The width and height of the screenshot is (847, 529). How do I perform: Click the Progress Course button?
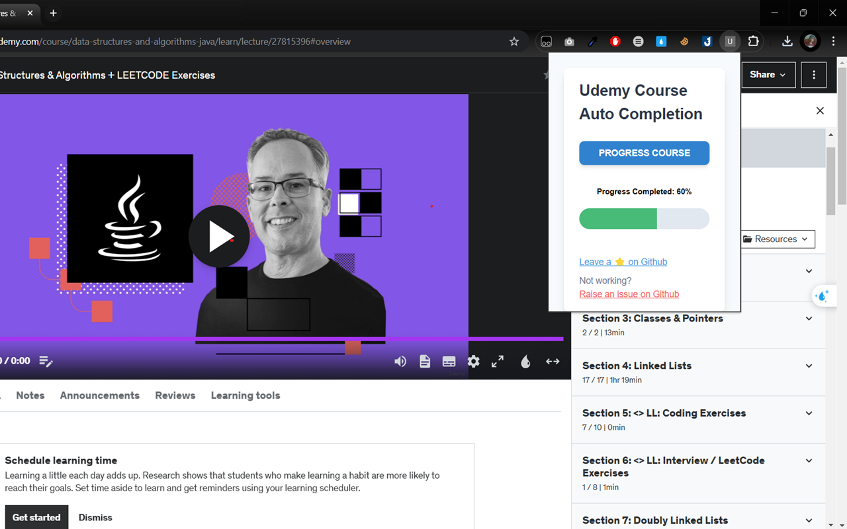tap(644, 153)
